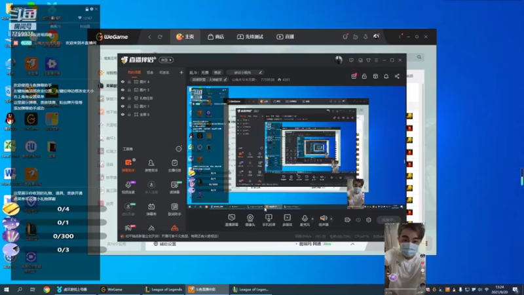Edit game category 英雄联盟 pill

[209, 79]
